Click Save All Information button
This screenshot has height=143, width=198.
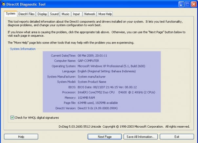coord(141,137)
